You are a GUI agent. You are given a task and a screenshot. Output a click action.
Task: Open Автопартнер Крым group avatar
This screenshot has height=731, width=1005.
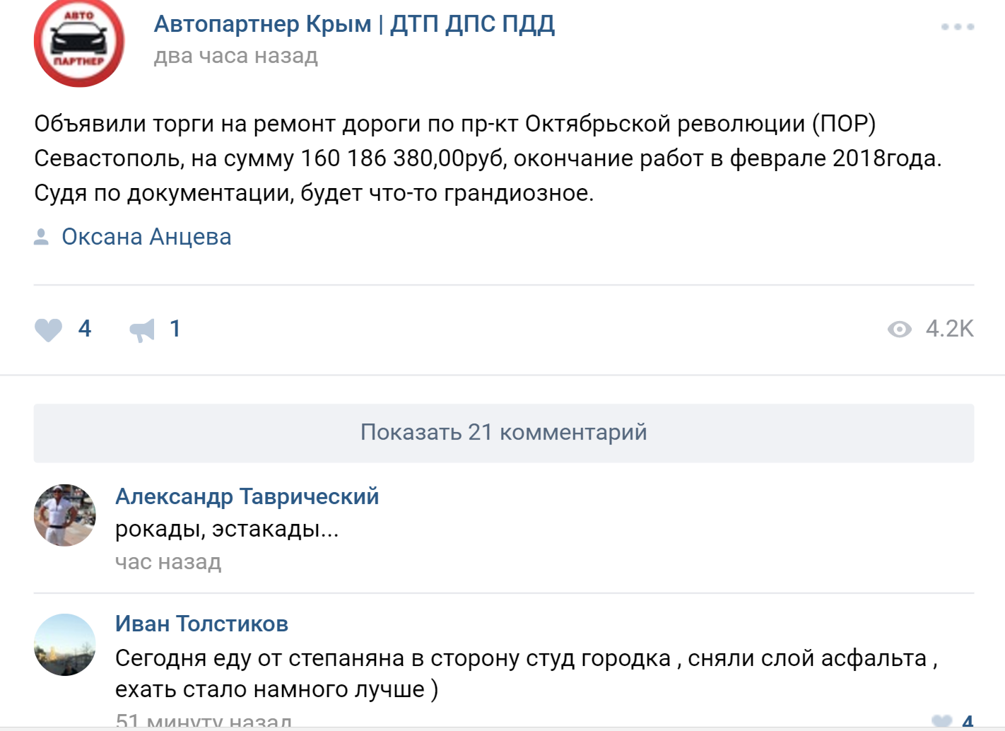pos(79,42)
